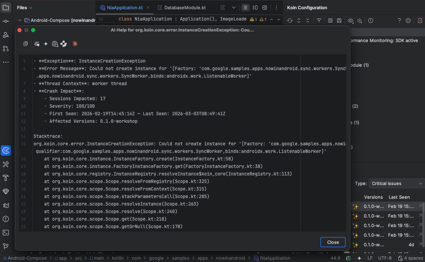
Task: Open the Type Critical Issues dropdown
Action: (397, 183)
